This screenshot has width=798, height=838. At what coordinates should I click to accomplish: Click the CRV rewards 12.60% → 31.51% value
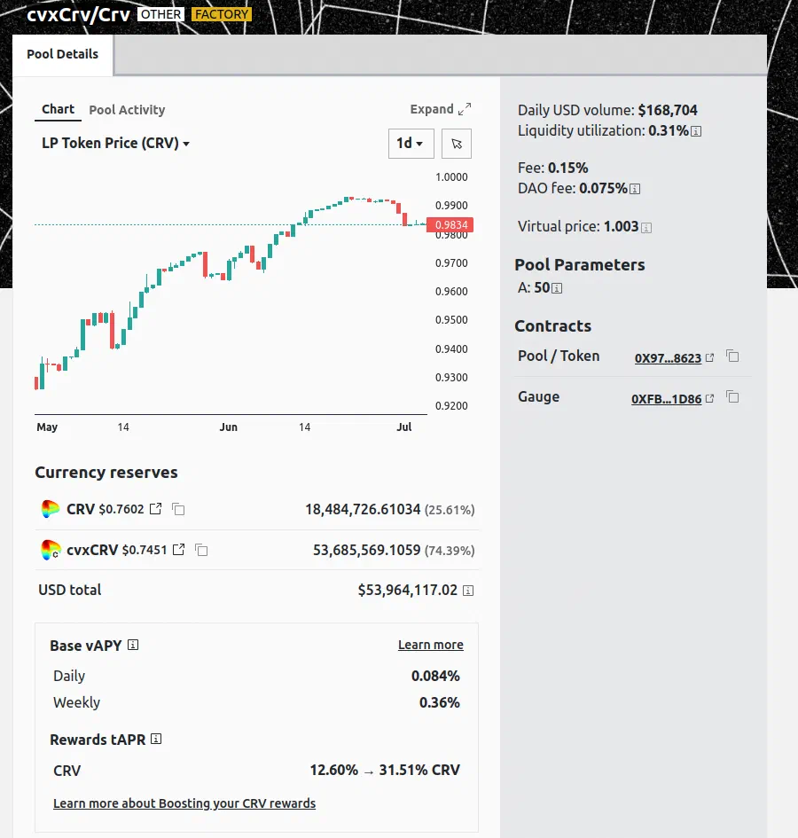385,770
